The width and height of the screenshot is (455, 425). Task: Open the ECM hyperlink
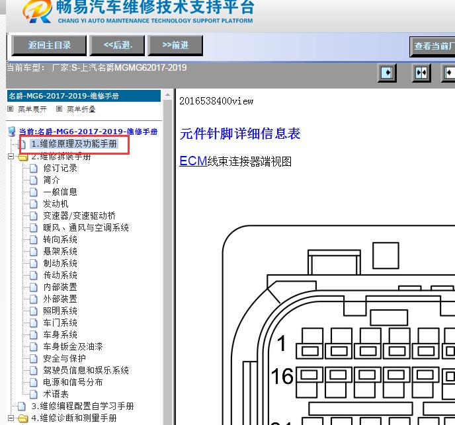click(193, 161)
